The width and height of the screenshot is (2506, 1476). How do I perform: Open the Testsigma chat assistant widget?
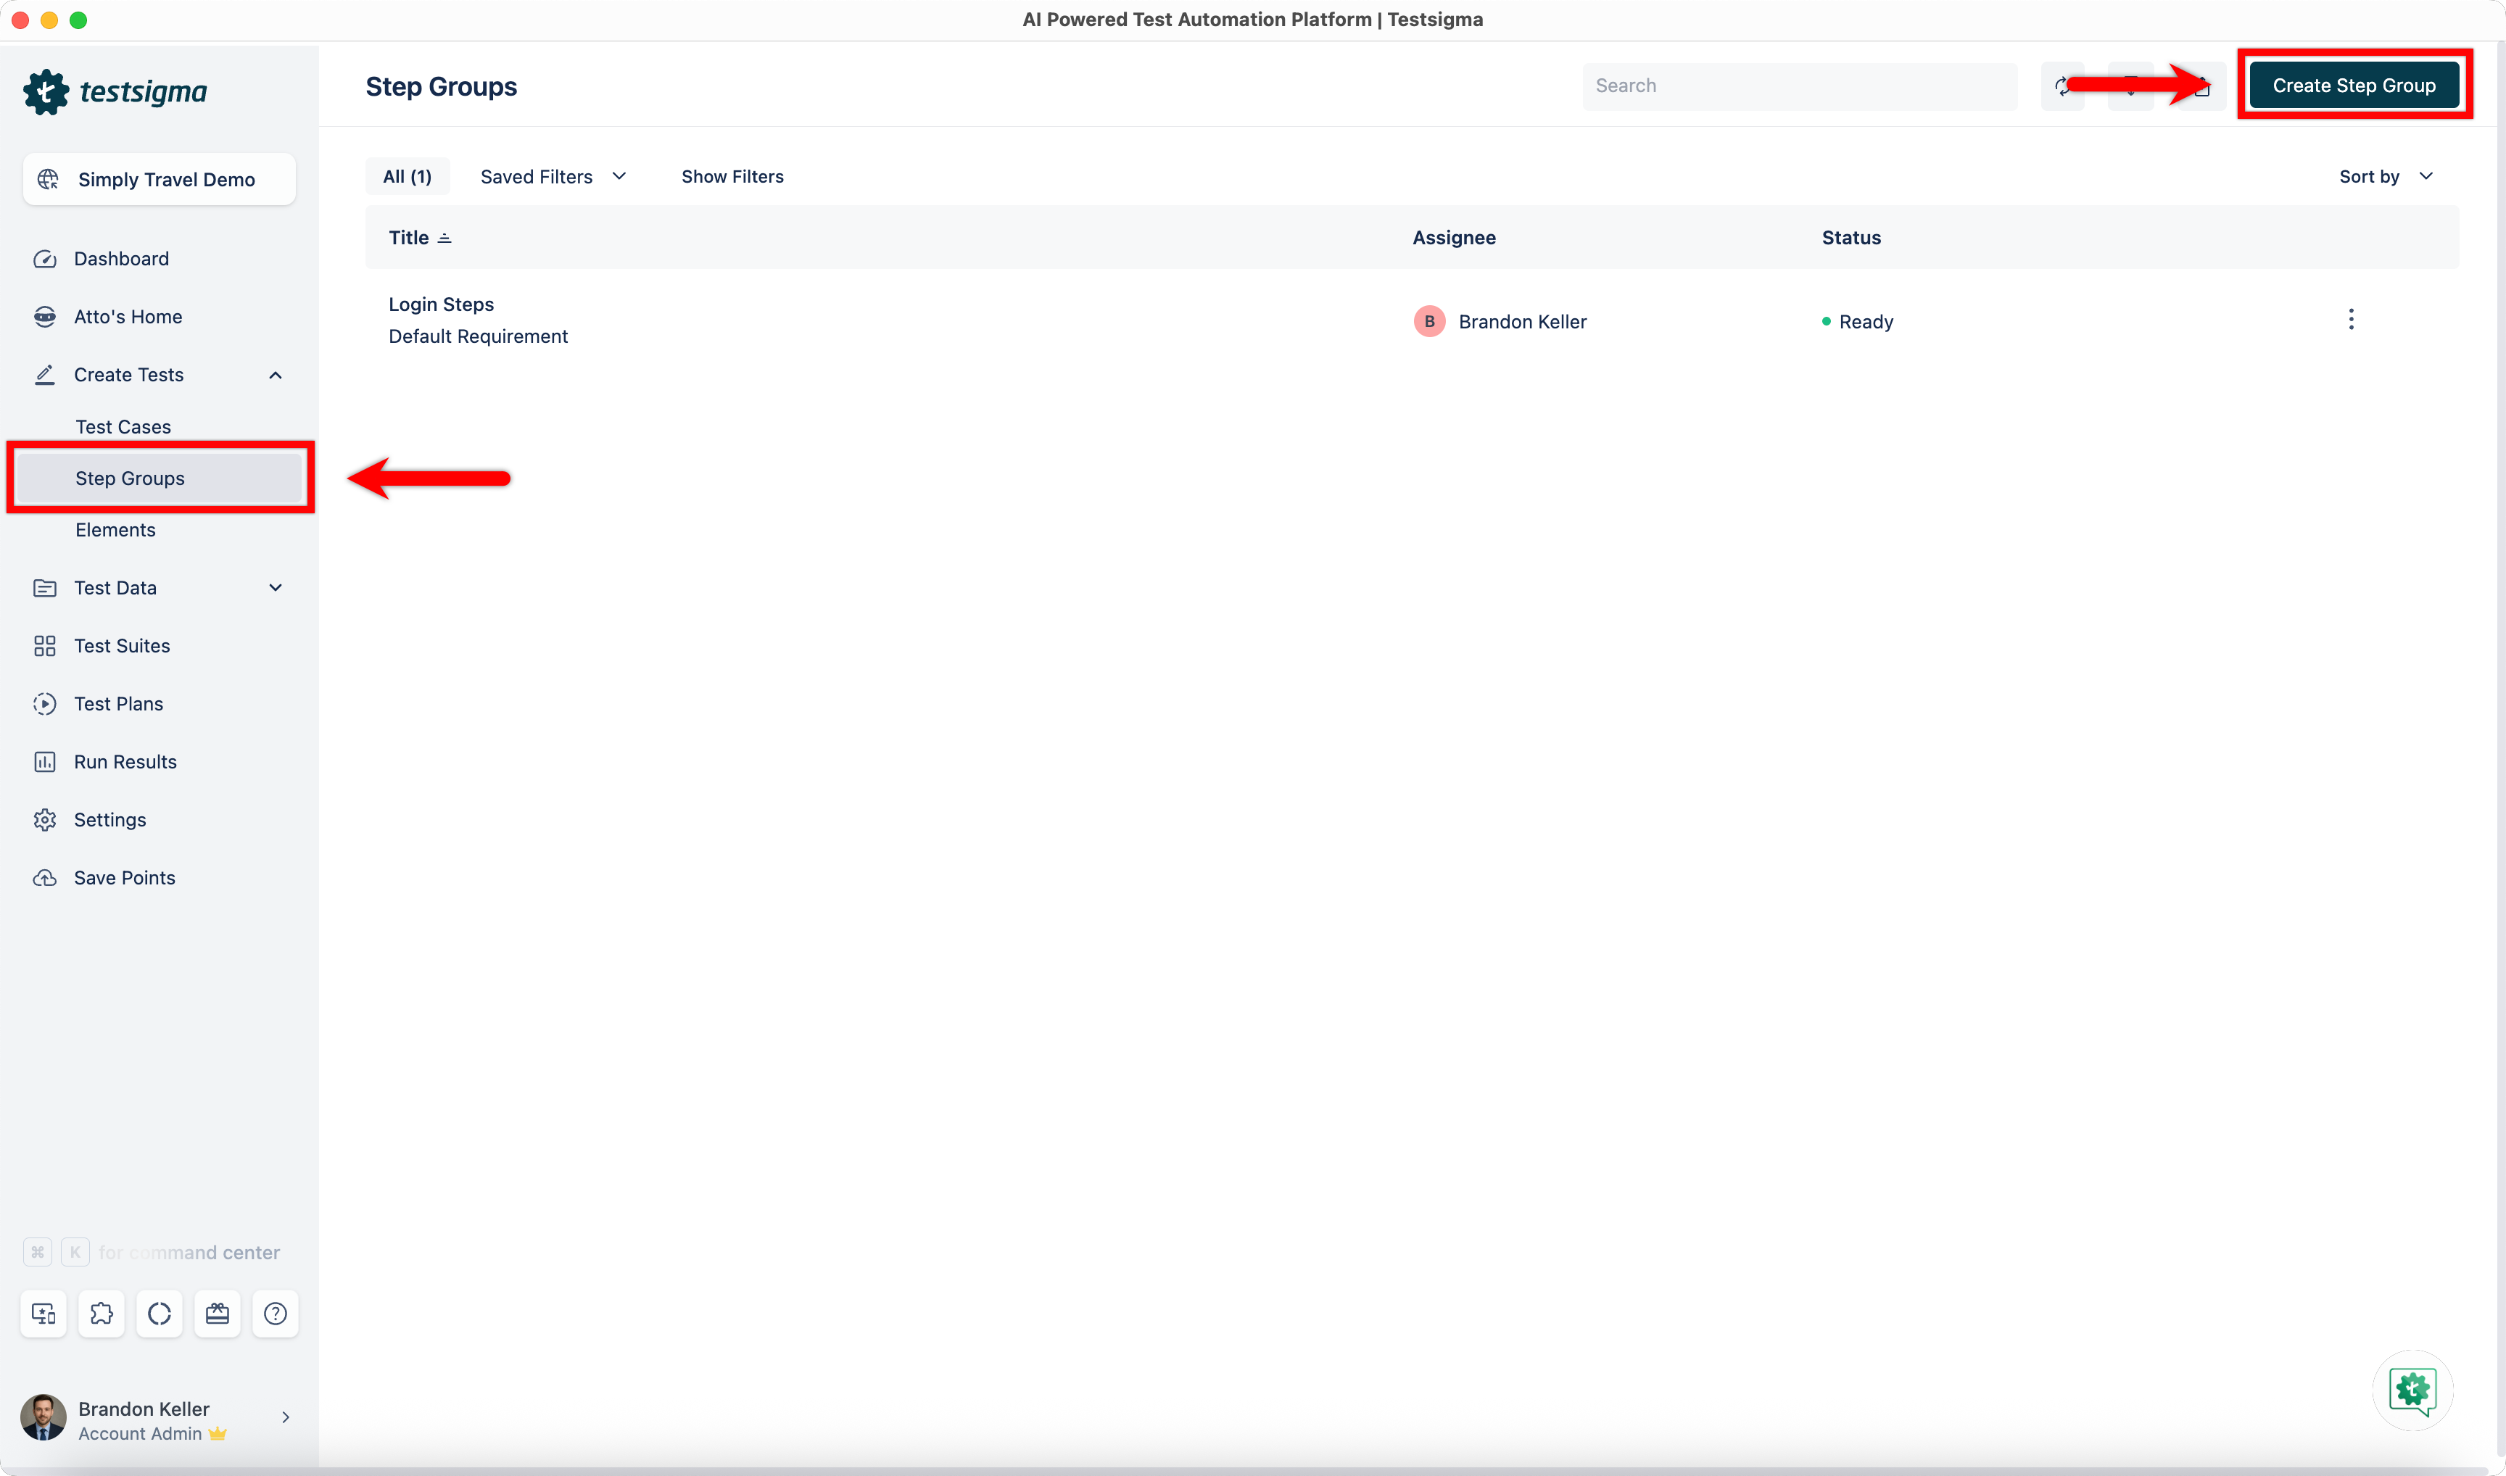click(2412, 1390)
